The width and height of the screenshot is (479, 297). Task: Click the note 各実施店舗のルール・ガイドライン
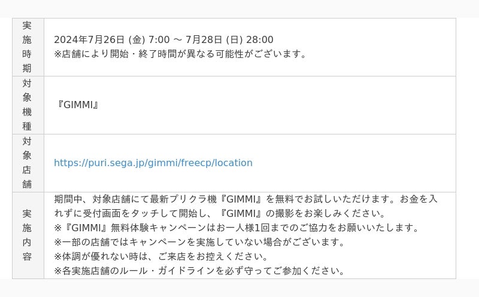[x=199, y=271]
